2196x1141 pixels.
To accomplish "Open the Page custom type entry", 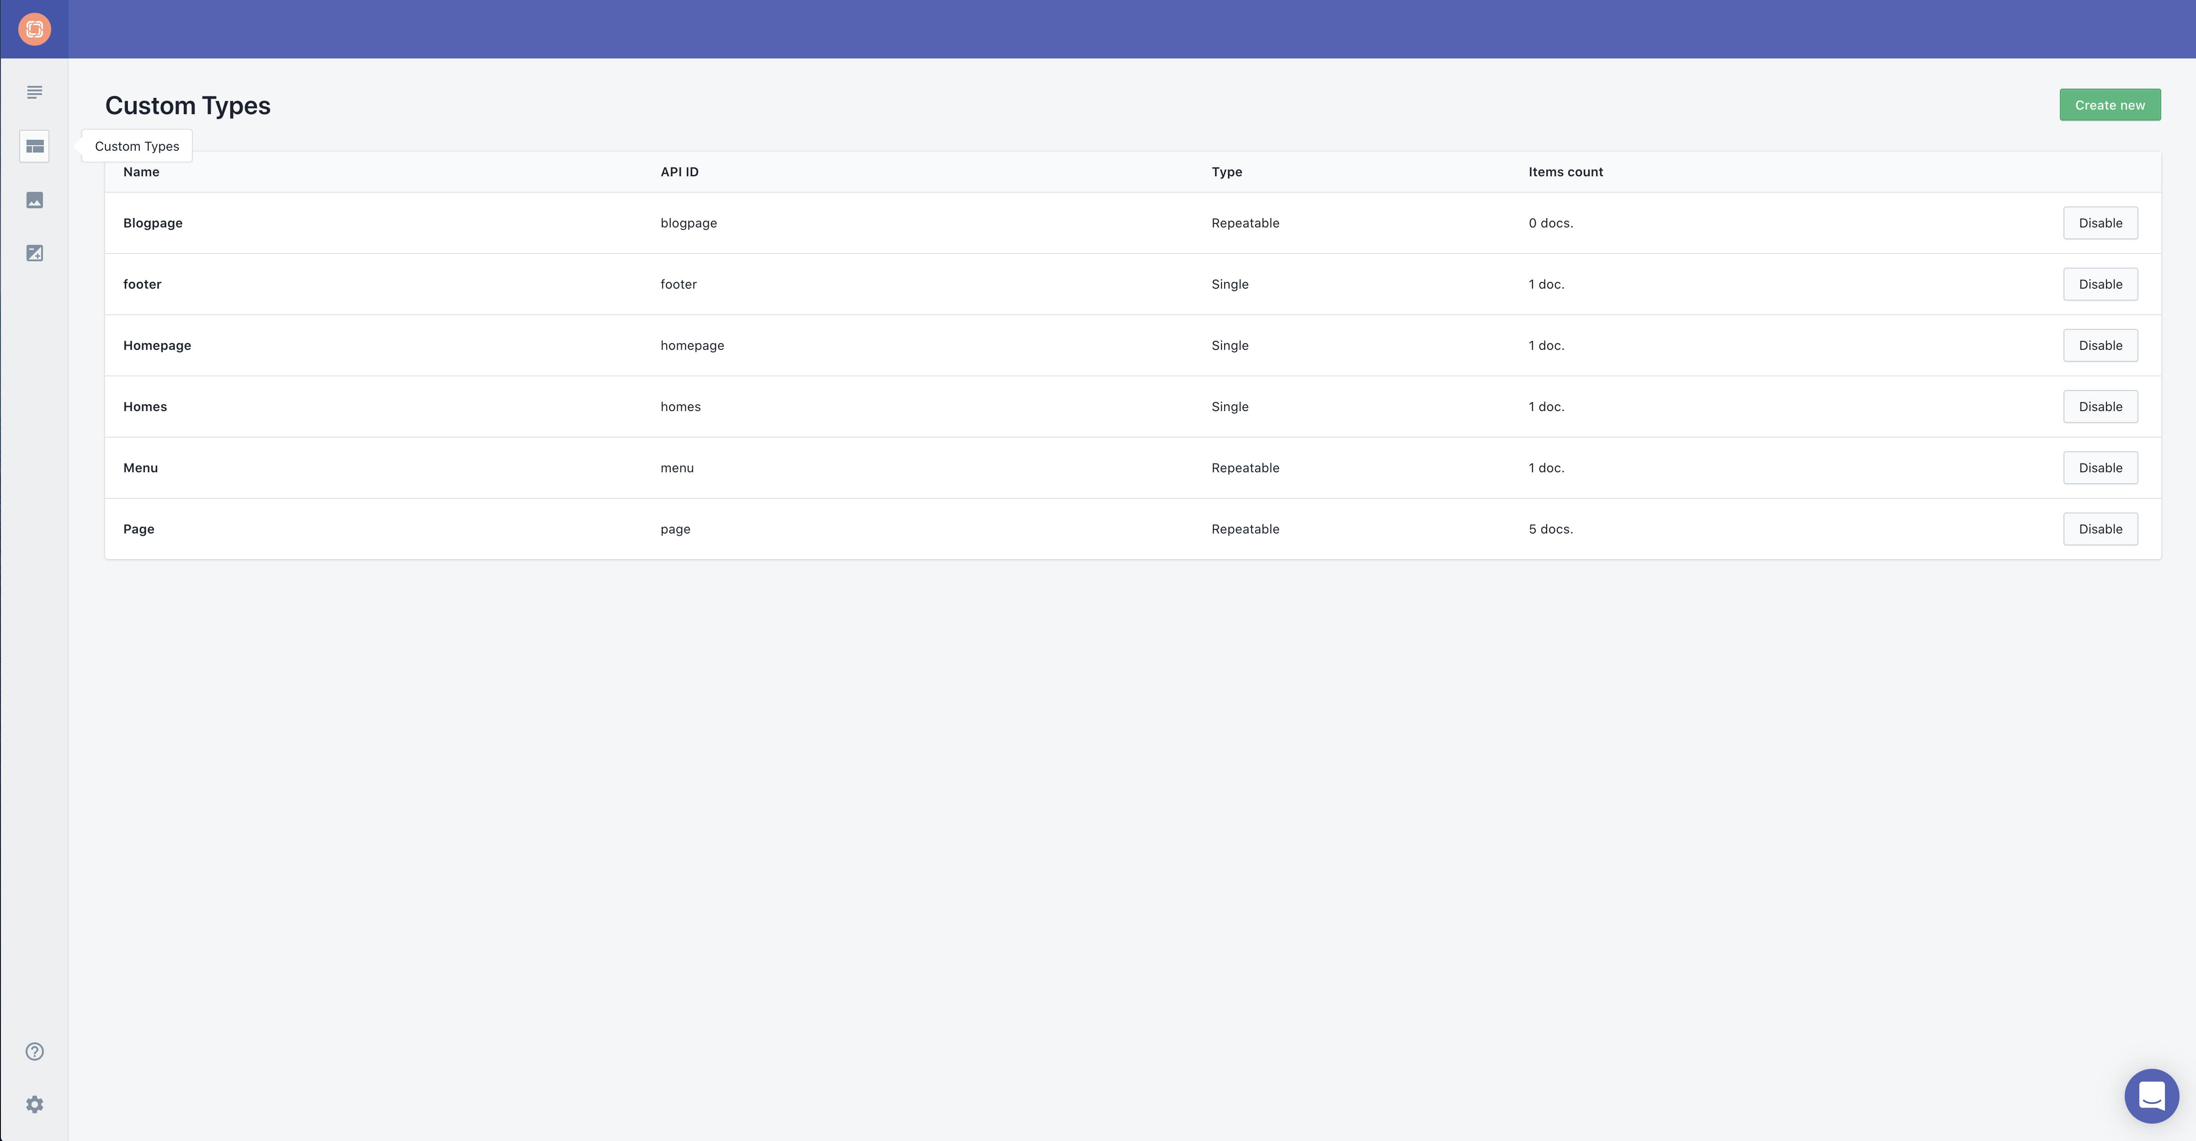I will 139,529.
